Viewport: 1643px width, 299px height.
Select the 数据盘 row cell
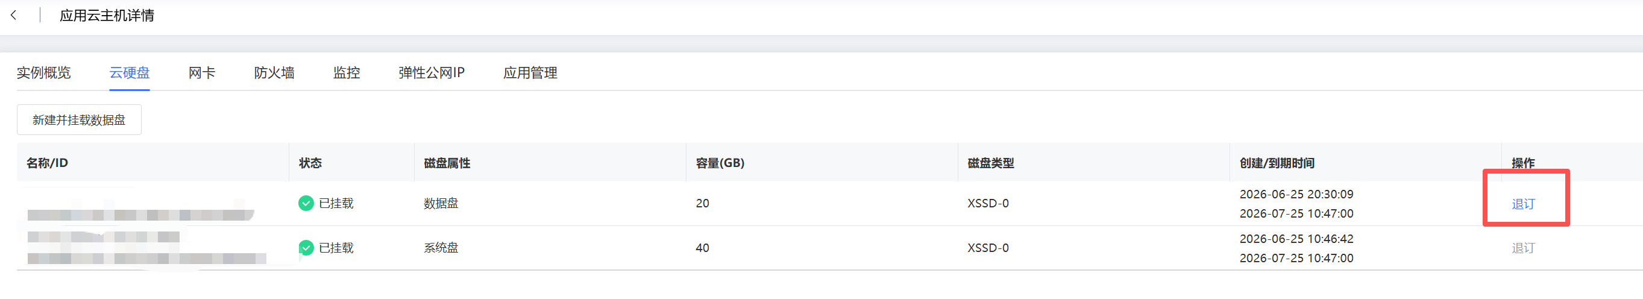click(441, 203)
